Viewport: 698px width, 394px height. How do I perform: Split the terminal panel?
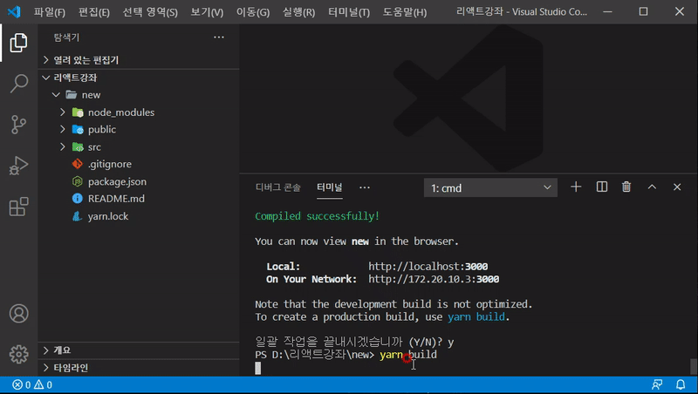point(601,187)
